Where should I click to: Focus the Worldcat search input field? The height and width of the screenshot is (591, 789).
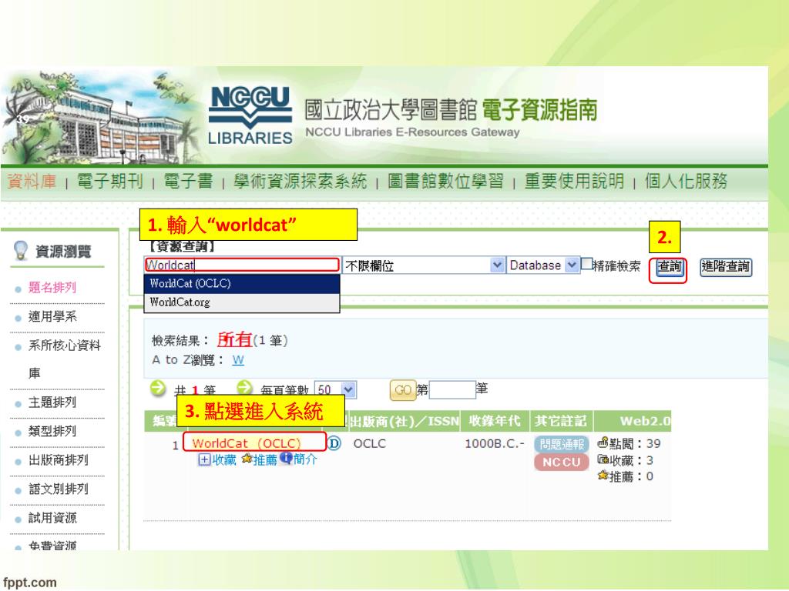(242, 265)
